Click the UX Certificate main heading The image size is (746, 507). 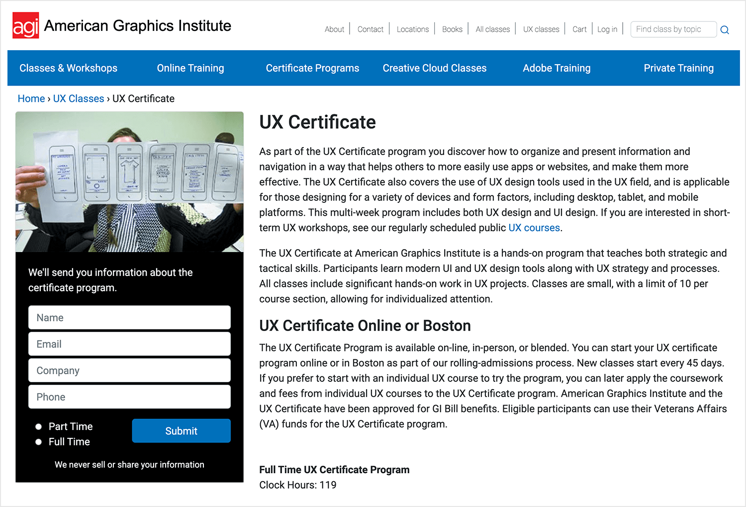click(x=317, y=122)
